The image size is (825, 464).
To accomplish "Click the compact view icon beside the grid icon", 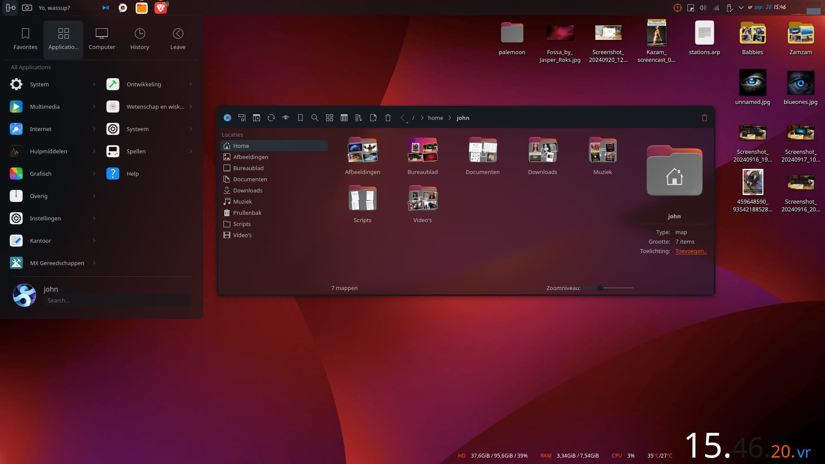I will tap(344, 118).
